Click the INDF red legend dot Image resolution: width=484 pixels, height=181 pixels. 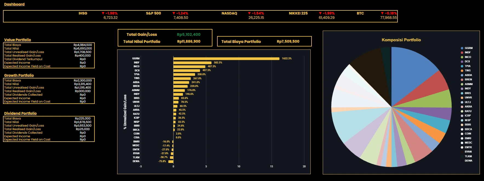pos(462,52)
